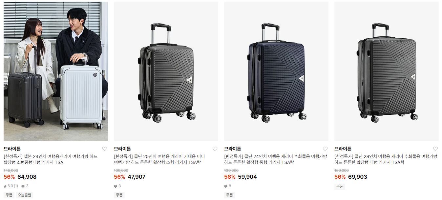Open the gray 28-inch suitcase image

pos(387,71)
